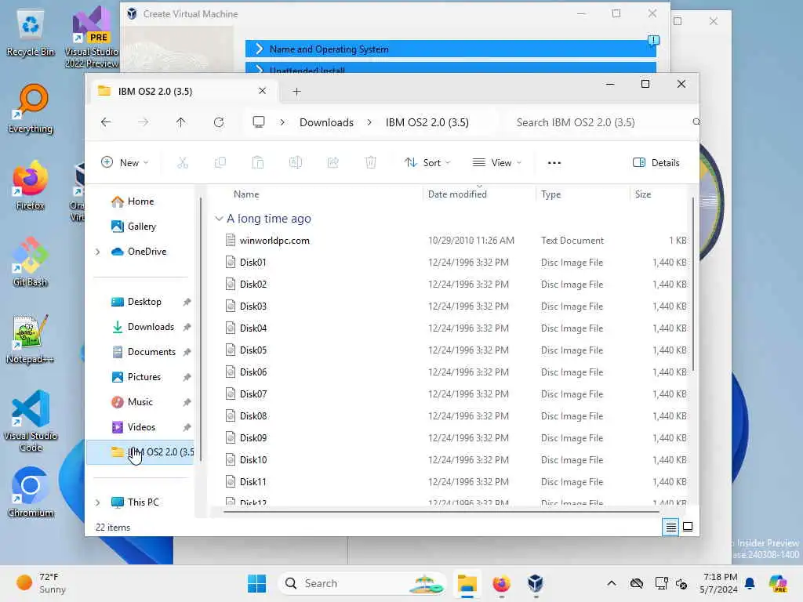Open the Chromium desktop shortcut
Screen dimensions: 803x602
click(31, 492)
